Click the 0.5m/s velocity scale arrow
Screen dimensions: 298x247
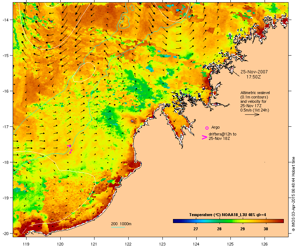point(252,114)
